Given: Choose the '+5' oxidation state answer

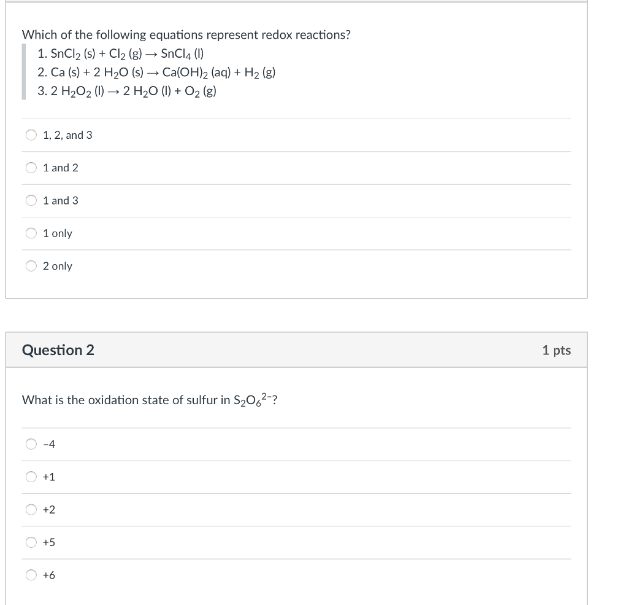Looking at the screenshot, I should (x=31, y=542).
